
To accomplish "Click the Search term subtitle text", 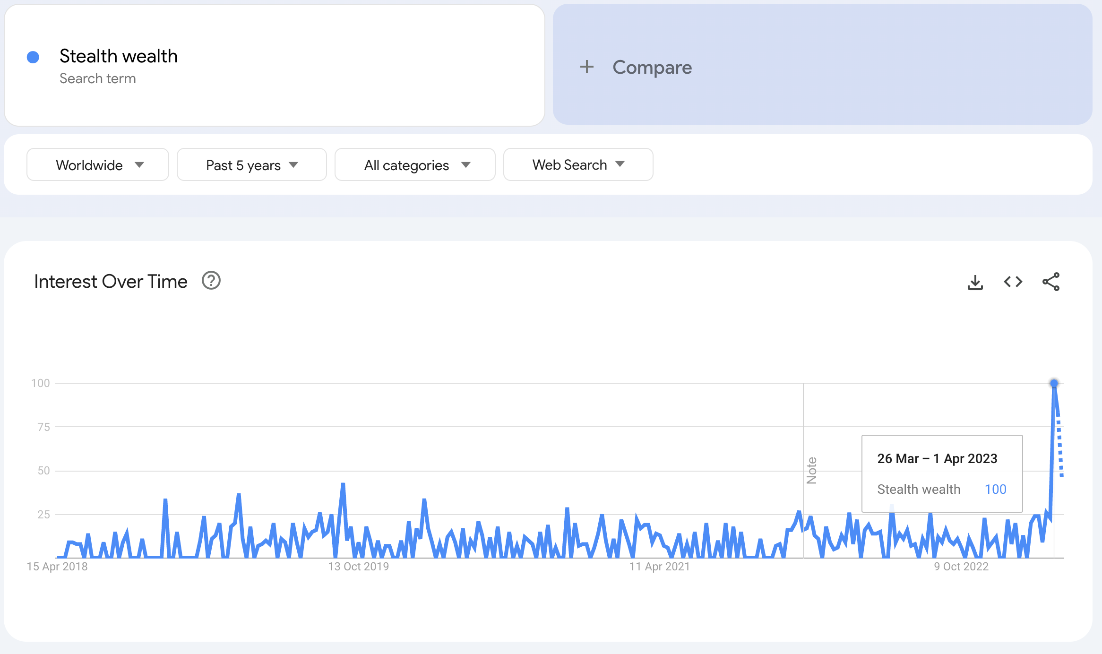I will coord(98,78).
